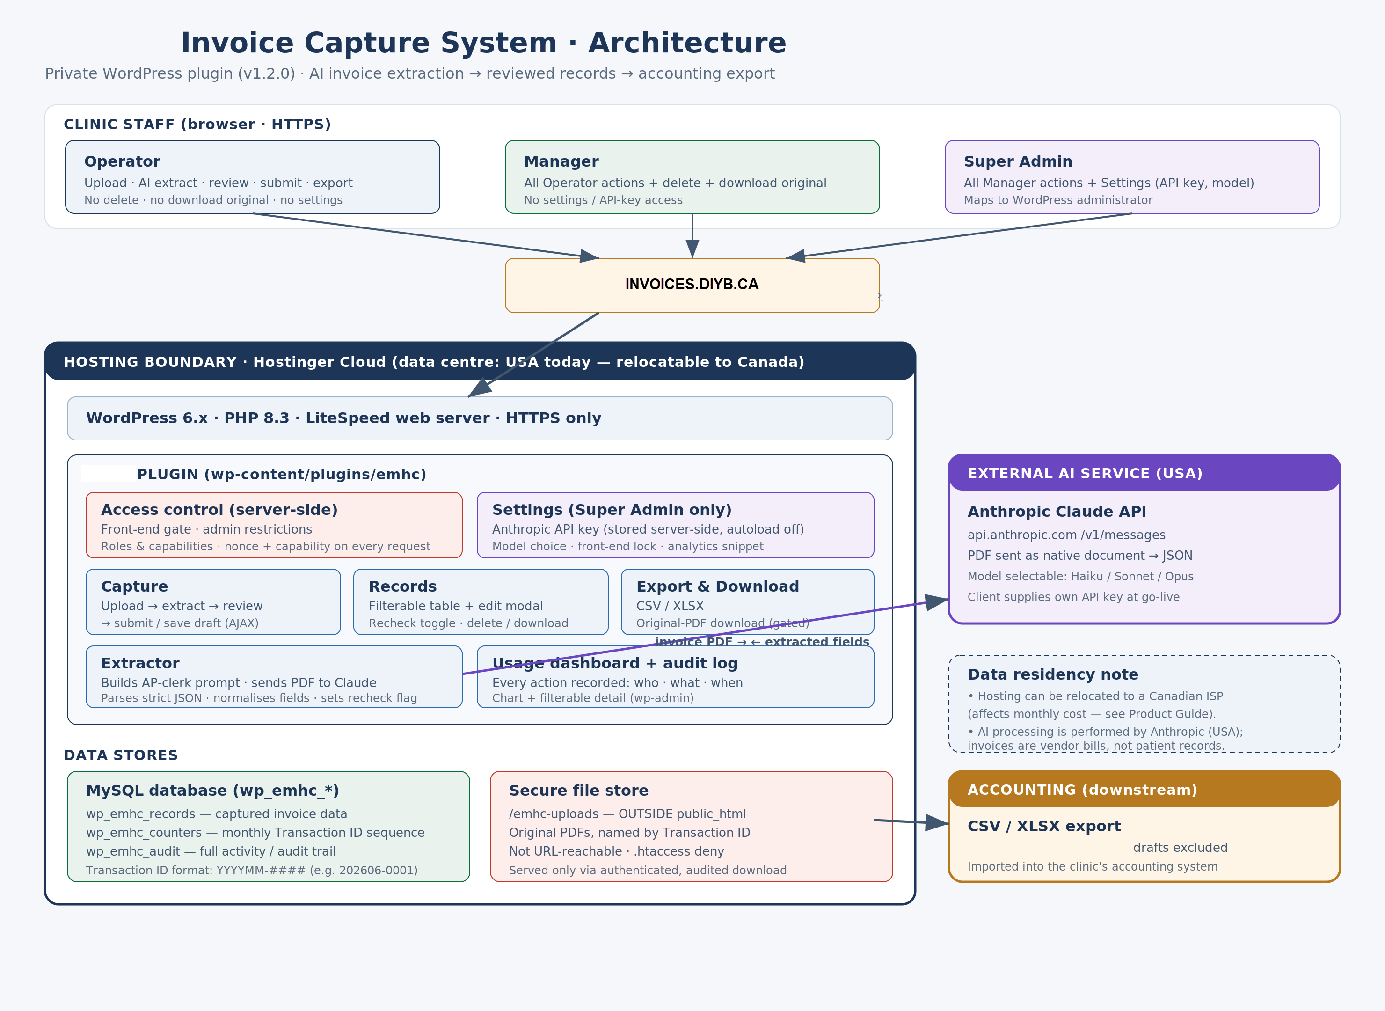This screenshot has width=1385, height=1011.
Task: Click 'Not URL-reachable · .htaccess deny' line
Action: click(x=616, y=851)
